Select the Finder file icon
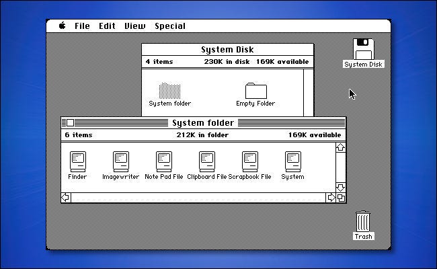Image resolution: width=437 pixels, height=269 pixels. coord(77,161)
